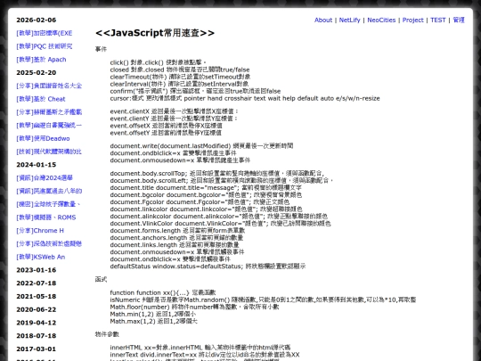
Task: Click the 'document.Fgcolor' line
Action: point(200,202)
